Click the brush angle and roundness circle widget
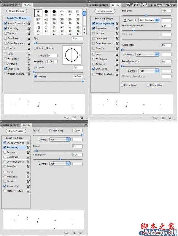The width and height of the screenshot is (178, 236). [x=71, y=55]
